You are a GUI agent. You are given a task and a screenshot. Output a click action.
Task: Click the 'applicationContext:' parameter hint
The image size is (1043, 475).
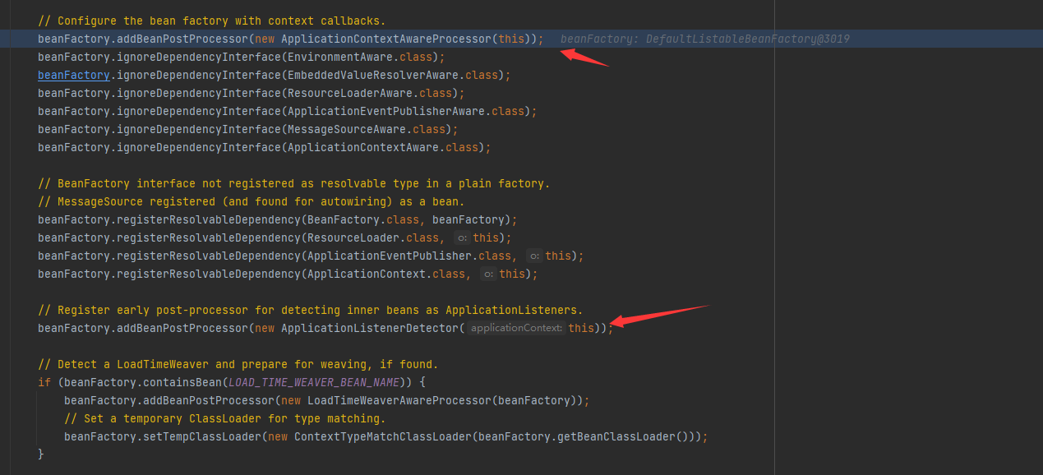point(517,329)
